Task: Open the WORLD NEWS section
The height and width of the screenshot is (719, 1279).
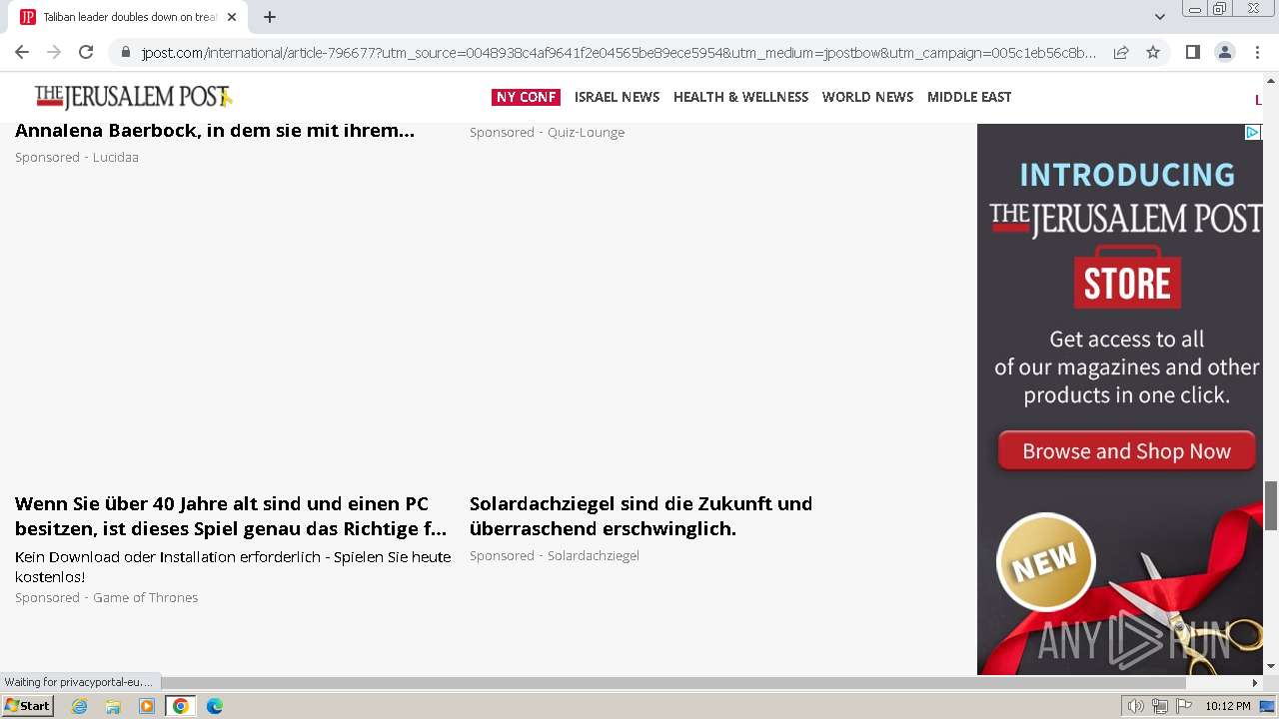Action: (x=867, y=97)
